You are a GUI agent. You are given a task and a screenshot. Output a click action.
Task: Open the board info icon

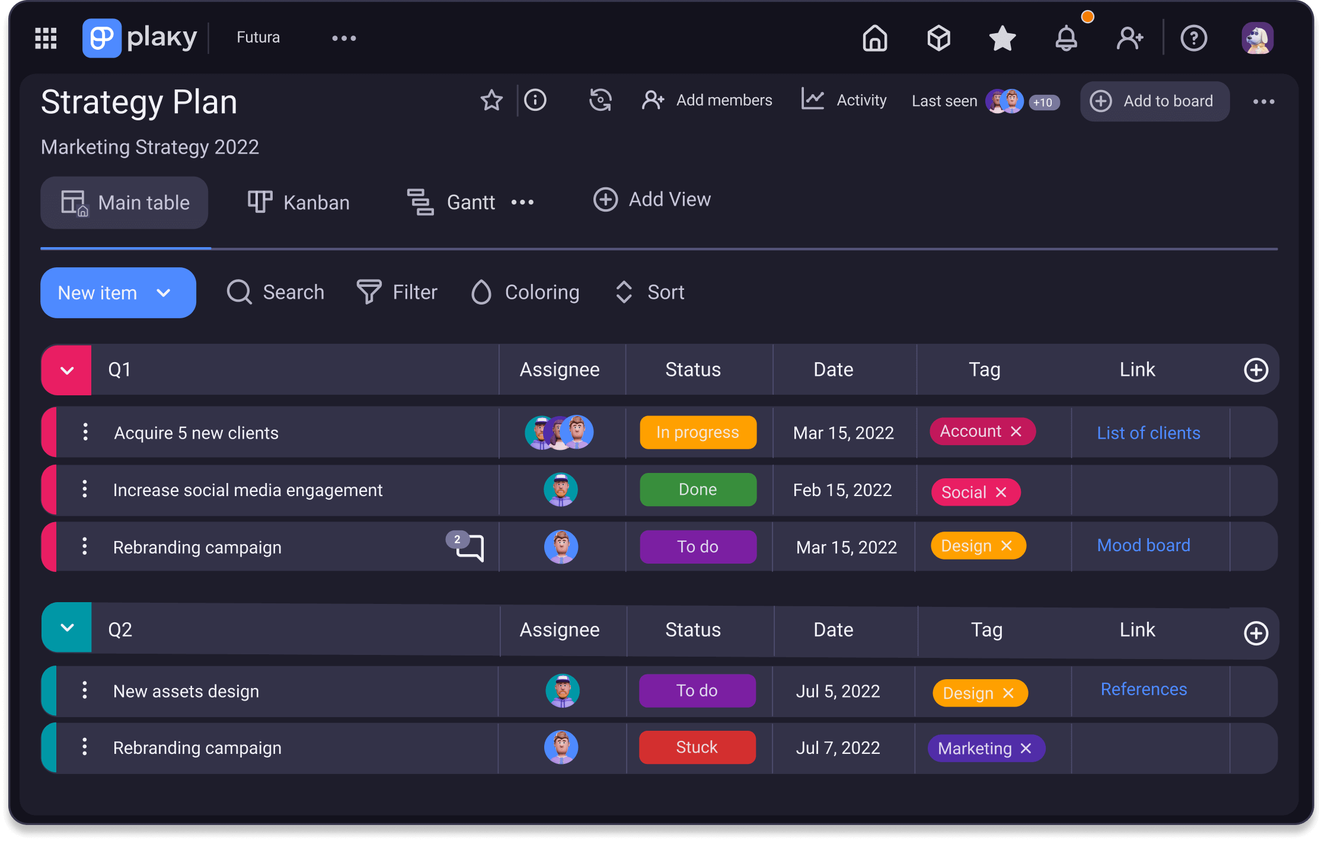pyautogui.click(x=535, y=101)
